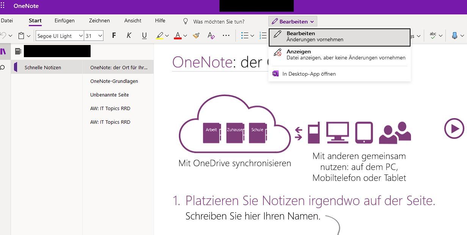
Task: Expand the Dictate dropdown arrow
Action: [x=462, y=36]
